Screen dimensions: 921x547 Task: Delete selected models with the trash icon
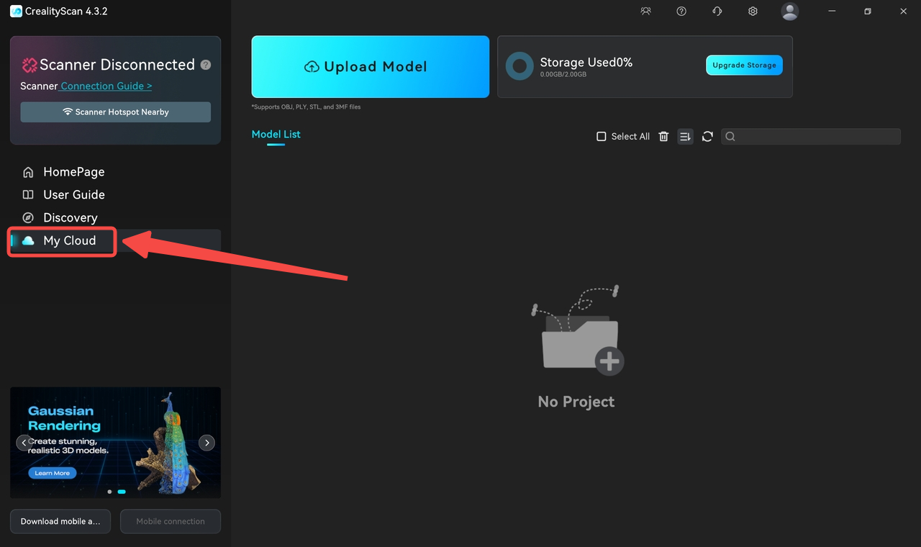tap(664, 136)
